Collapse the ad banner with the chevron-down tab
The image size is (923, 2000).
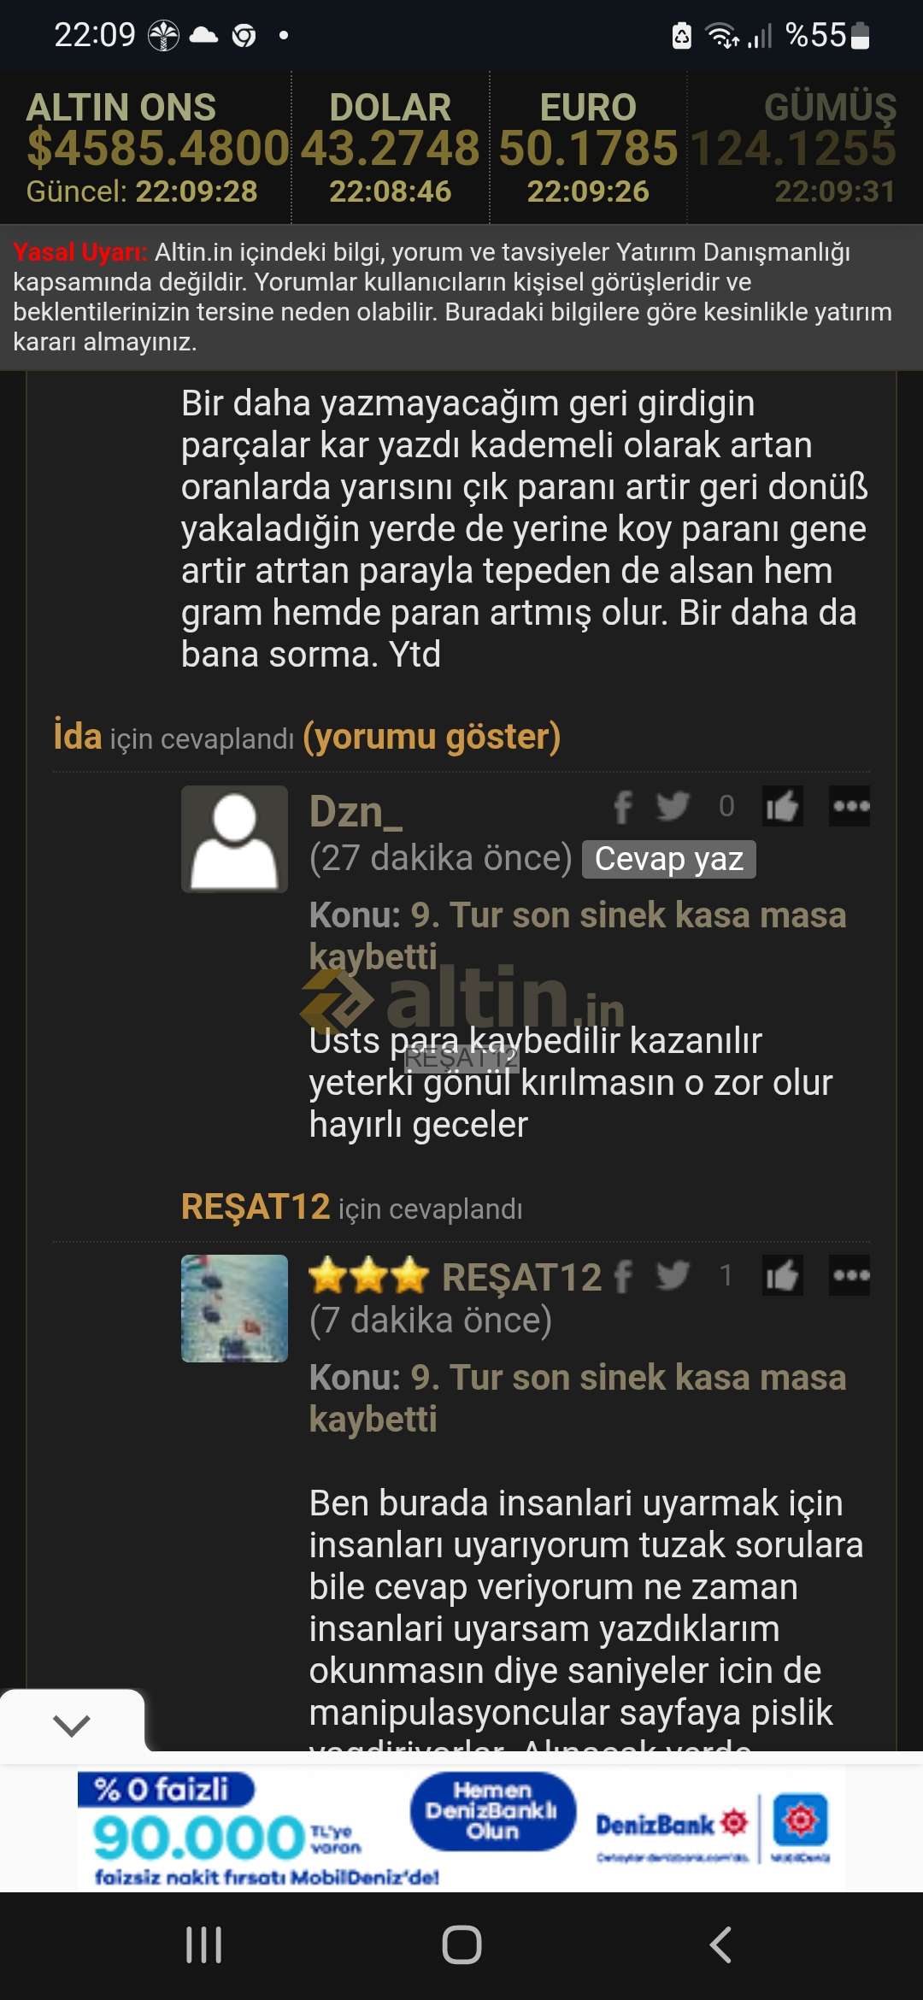72,1724
